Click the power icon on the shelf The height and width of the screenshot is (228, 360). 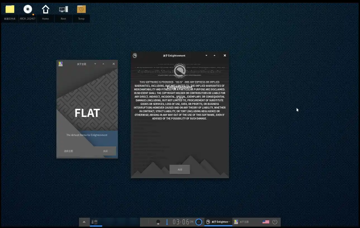275,222
